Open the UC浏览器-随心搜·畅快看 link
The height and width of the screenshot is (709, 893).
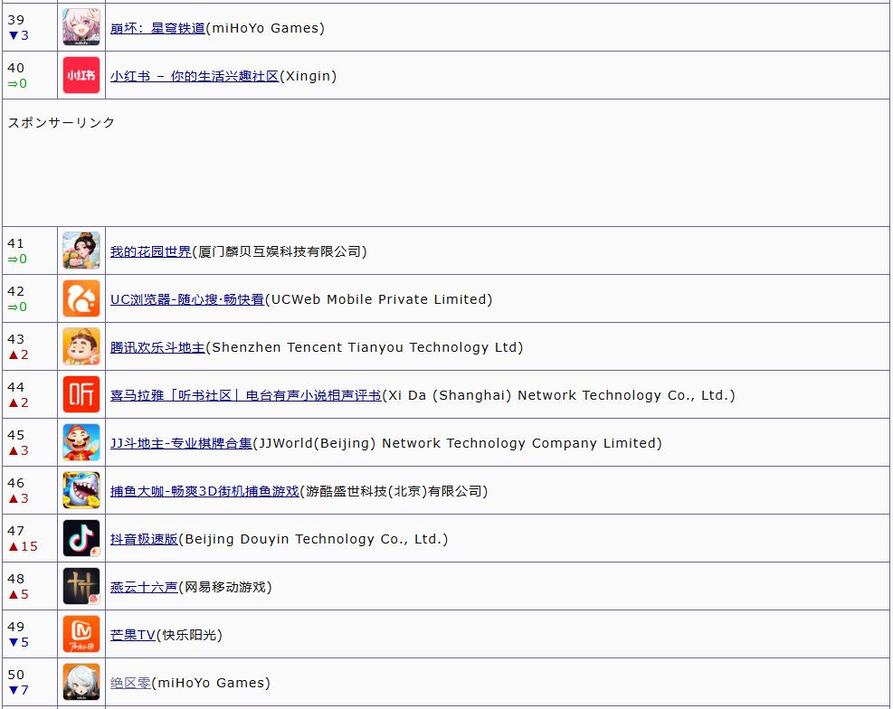pos(187,299)
